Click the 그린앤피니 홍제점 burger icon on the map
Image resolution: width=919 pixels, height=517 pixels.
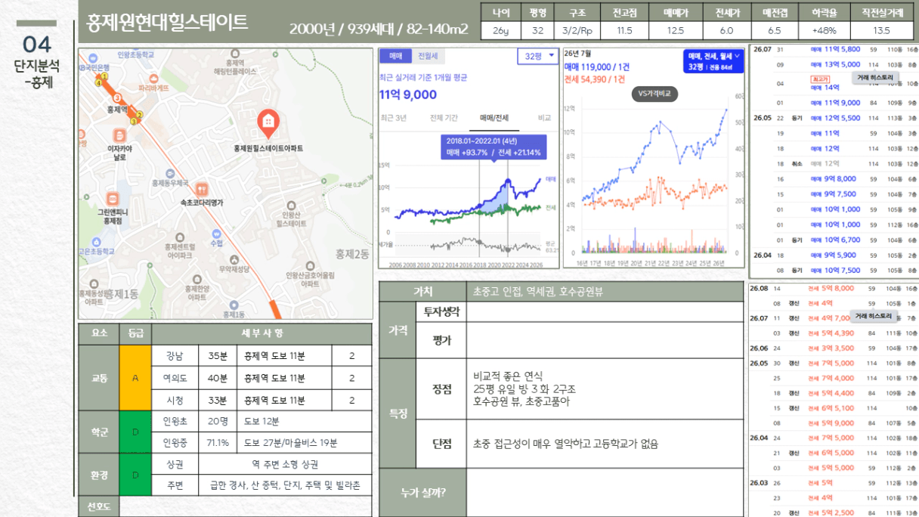coord(113,199)
